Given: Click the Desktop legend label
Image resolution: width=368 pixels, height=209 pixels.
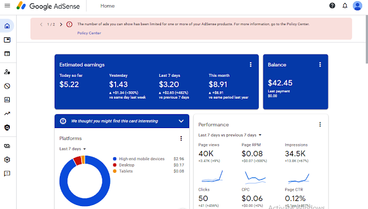Looking at the screenshot, I should [126, 165].
